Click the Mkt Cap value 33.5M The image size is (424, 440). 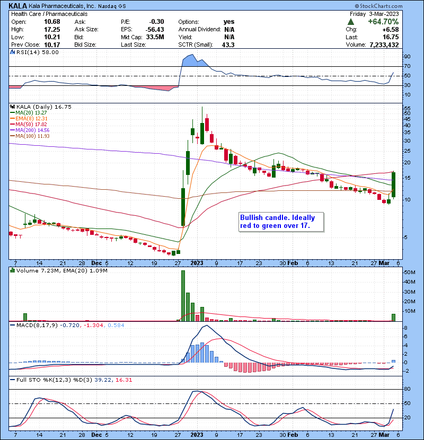[x=155, y=37]
